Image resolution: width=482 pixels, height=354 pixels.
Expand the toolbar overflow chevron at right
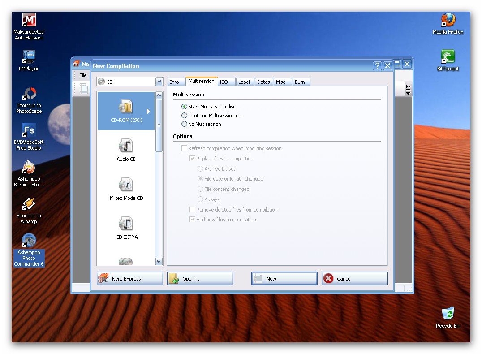[x=408, y=90]
